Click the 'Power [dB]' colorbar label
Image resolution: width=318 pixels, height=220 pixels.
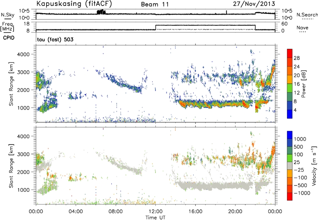click(x=303, y=84)
